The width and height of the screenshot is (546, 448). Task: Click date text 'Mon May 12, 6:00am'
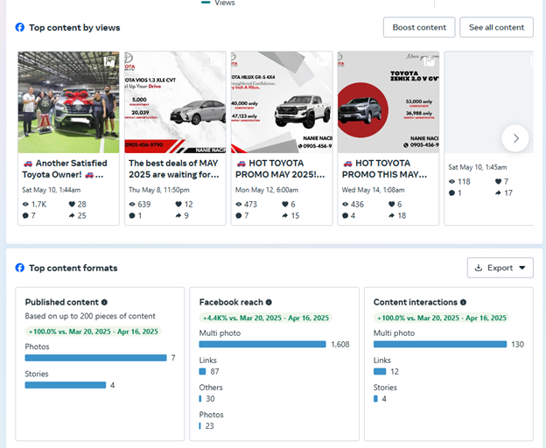coord(267,190)
